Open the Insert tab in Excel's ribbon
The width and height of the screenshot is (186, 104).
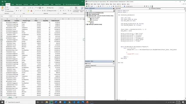[x=12, y=5]
